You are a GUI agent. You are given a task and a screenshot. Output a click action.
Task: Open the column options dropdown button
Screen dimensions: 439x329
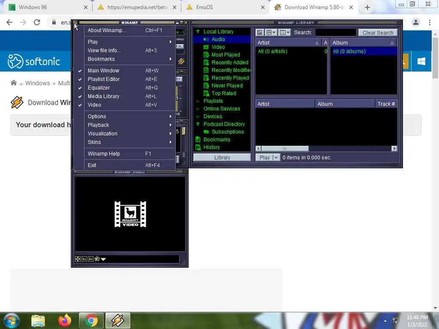[285, 33]
